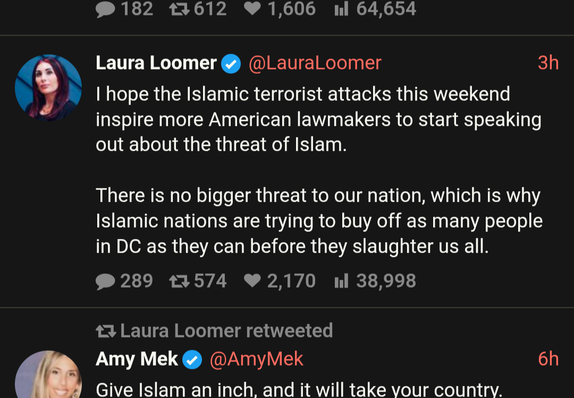Click Amy Mek's blue verified badge
574x398 pixels.
(192, 360)
